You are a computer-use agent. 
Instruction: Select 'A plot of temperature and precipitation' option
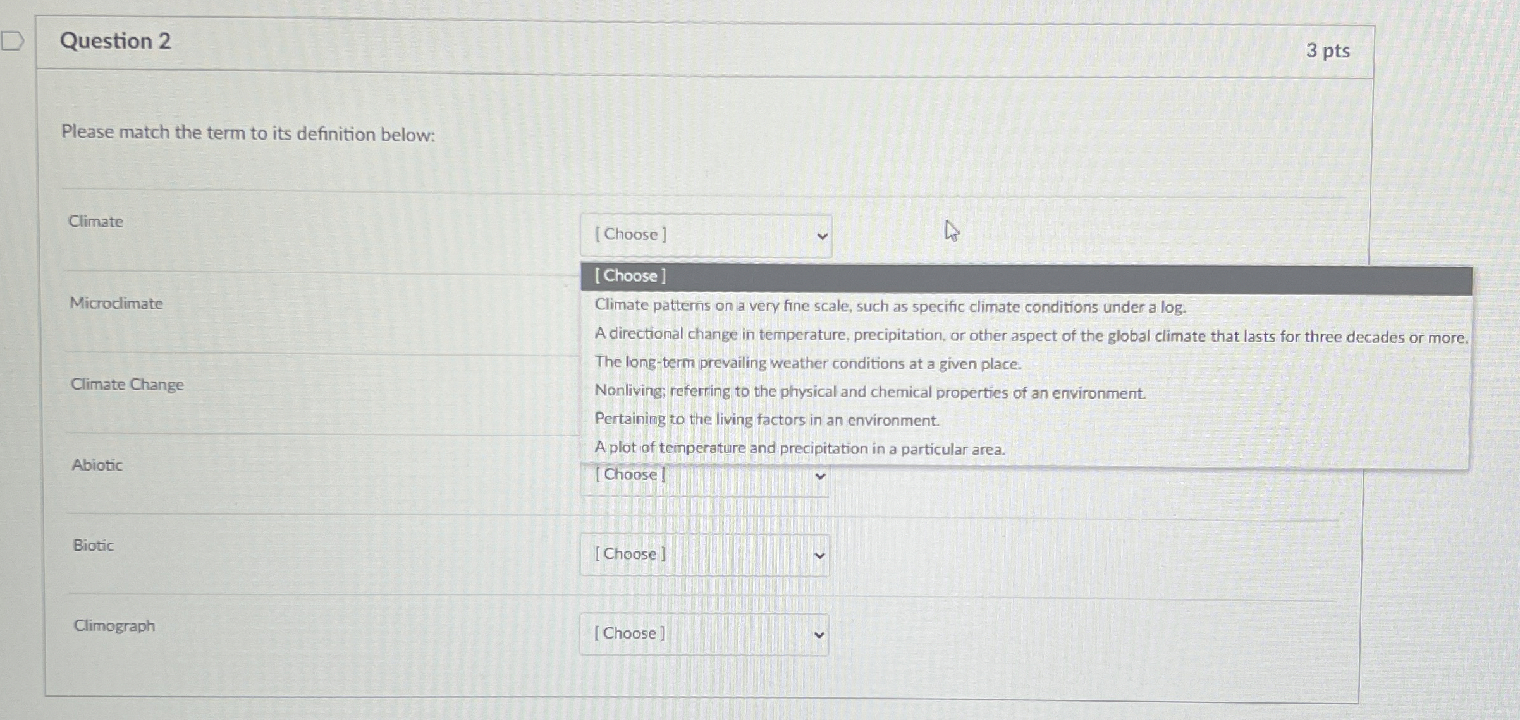tap(799, 449)
